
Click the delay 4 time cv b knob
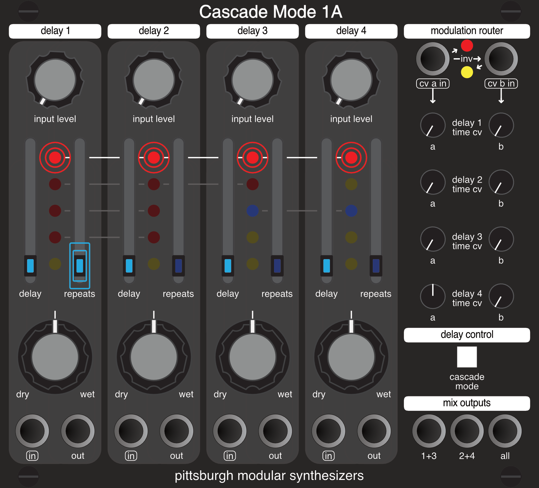coord(501,296)
